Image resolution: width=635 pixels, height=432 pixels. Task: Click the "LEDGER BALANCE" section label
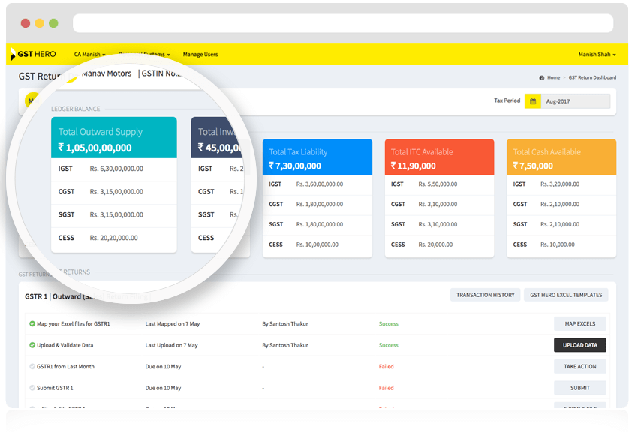[x=75, y=109]
